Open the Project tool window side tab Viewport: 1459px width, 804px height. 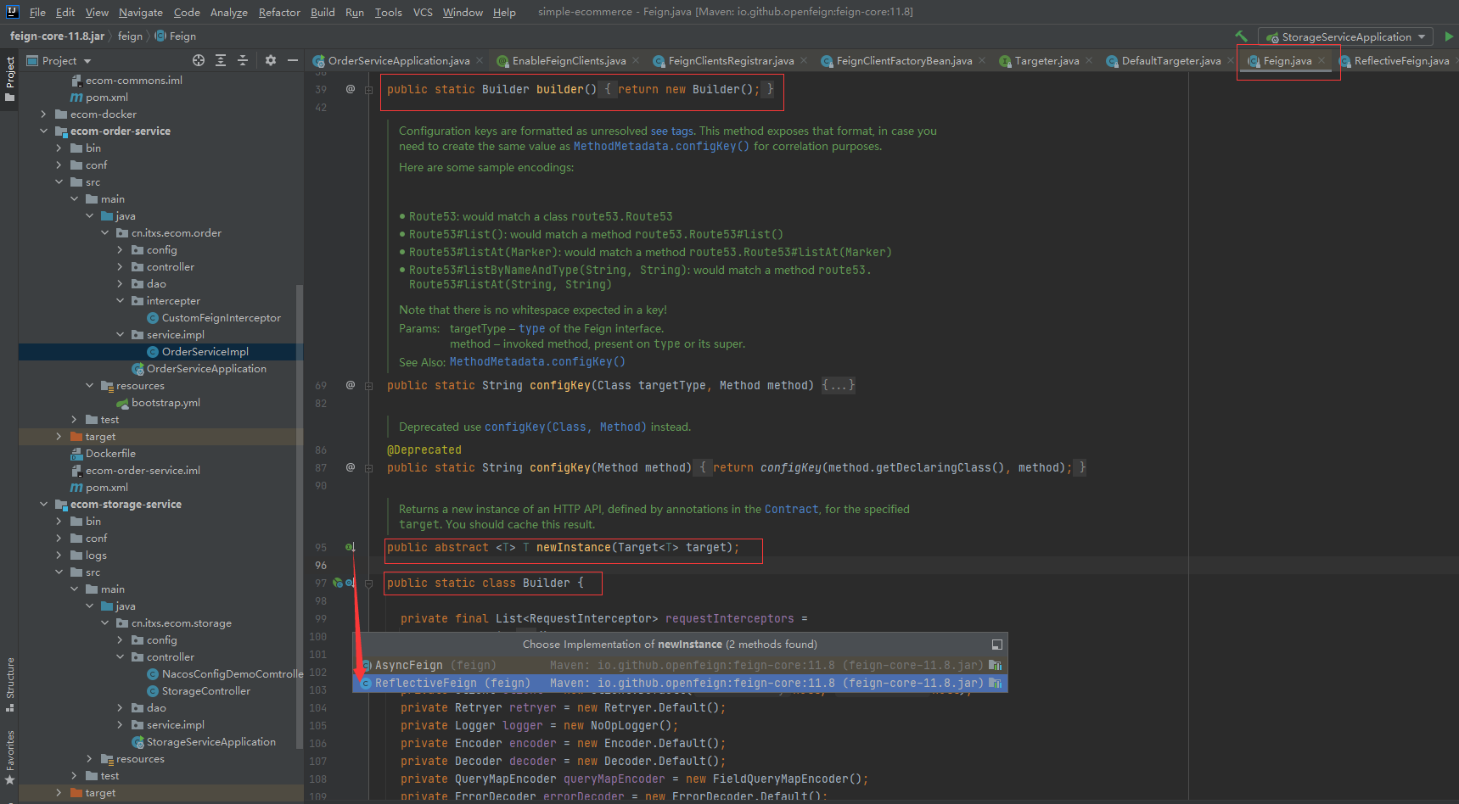[x=9, y=78]
